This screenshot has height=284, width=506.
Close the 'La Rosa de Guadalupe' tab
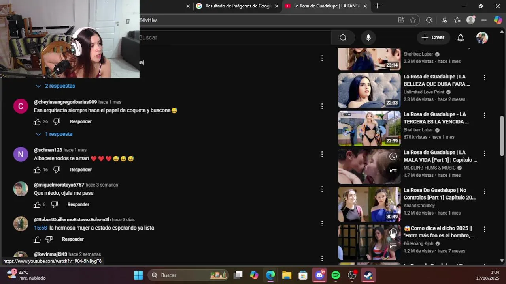tap(365, 6)
